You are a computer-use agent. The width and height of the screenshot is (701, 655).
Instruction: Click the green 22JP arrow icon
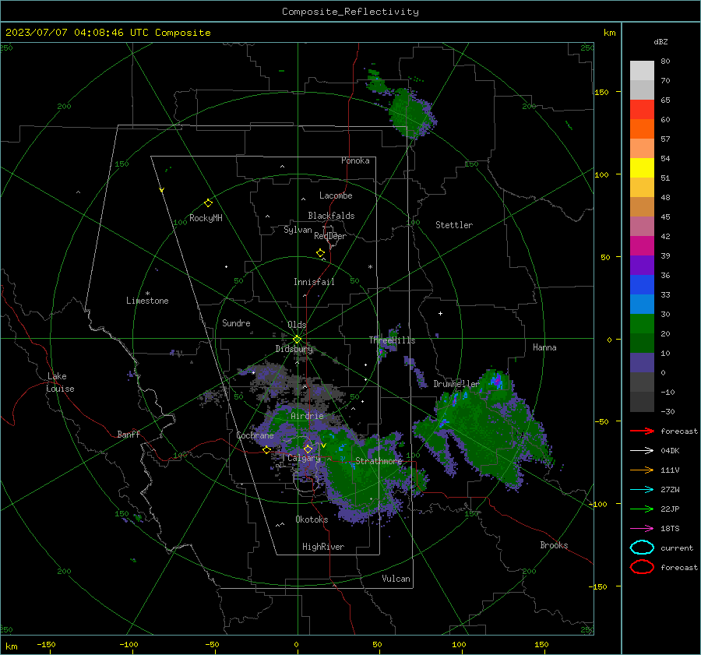[642, 509]
